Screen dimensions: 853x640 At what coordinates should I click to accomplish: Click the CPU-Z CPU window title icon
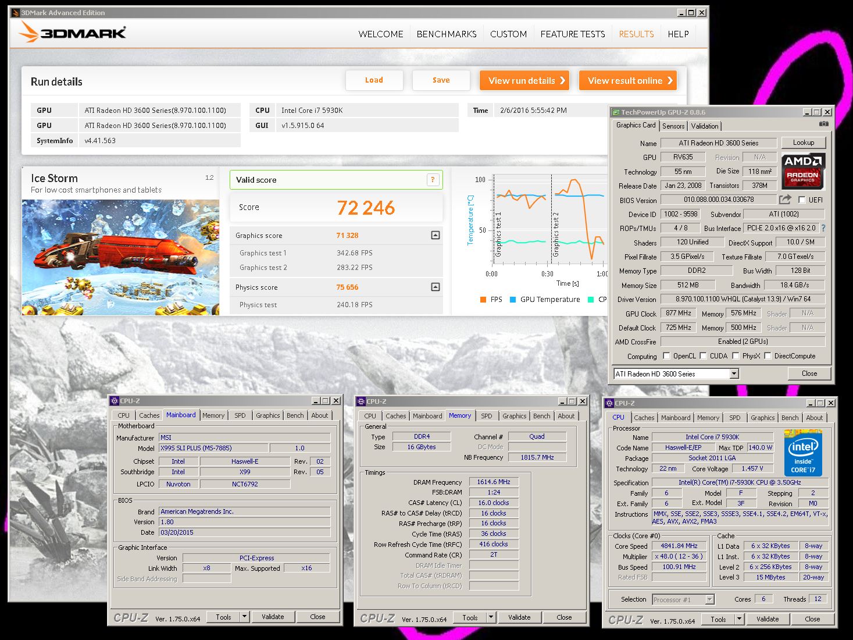pos(610,403)
